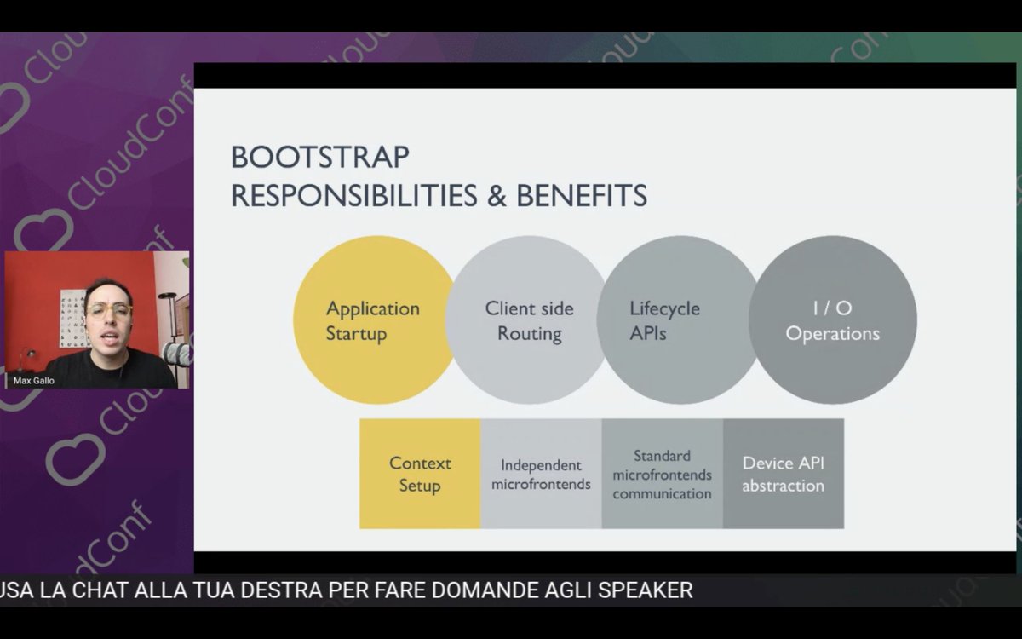This screenshot has width=1022, height=639.
Task: Select the I / O Operations circle
Action: click(833, 320)
